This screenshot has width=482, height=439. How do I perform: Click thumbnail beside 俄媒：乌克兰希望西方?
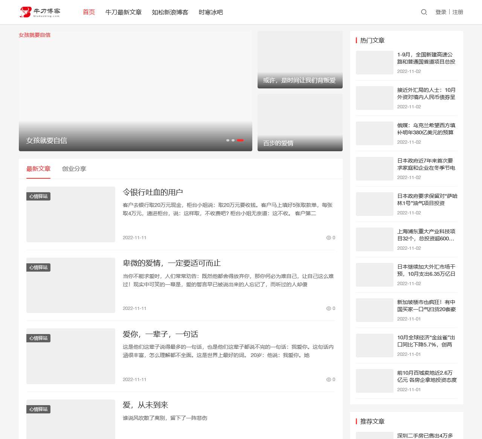pos(375,133)
